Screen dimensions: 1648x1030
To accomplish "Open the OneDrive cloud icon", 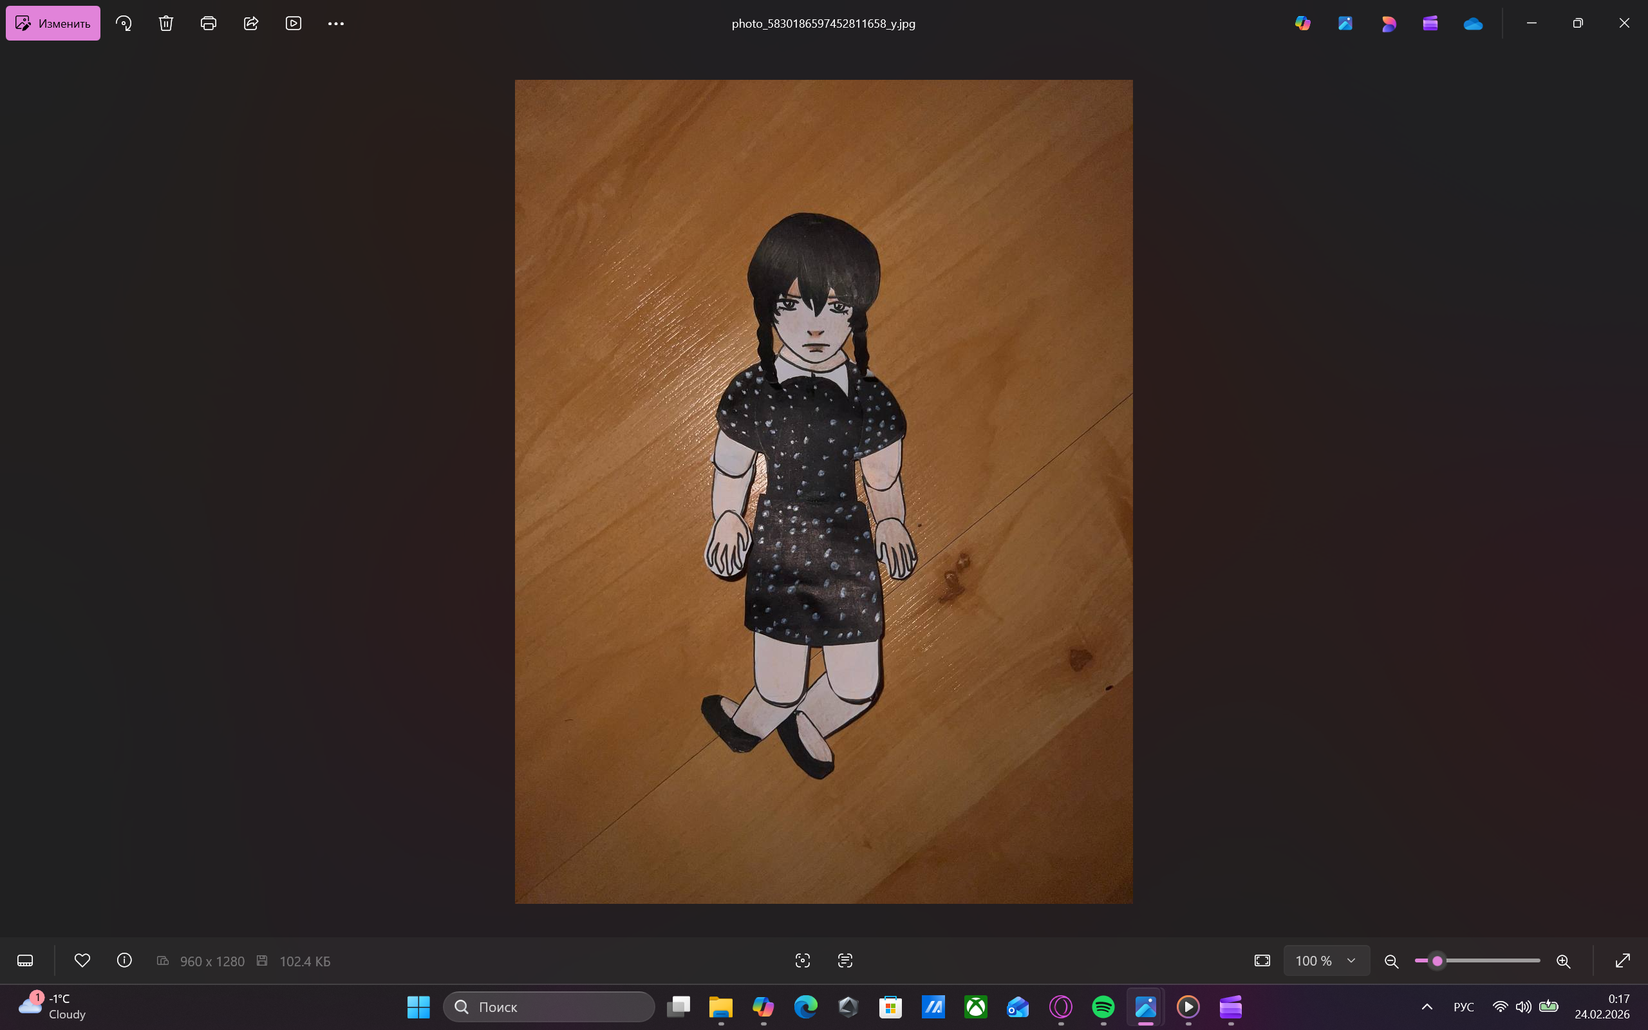I will pos(1473,23).
